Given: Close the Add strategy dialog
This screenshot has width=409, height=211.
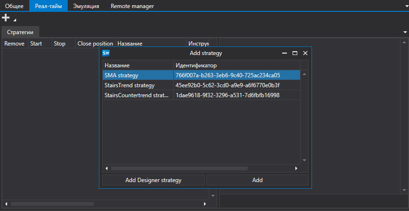Looking at the screenshot, I should (305, 53).
